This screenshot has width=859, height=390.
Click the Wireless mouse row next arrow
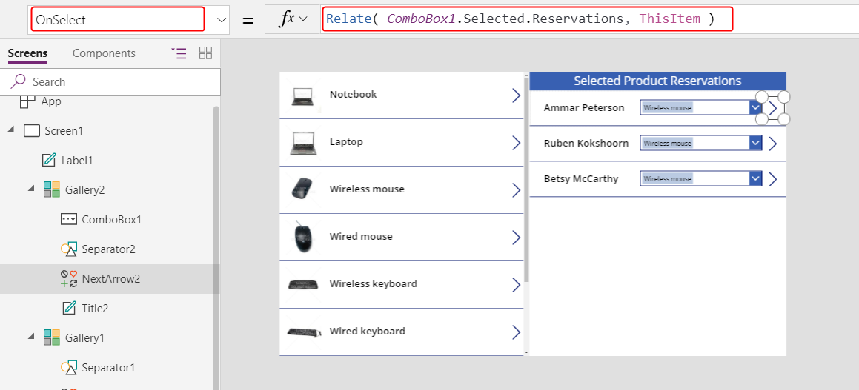pyautogui.click(x=516, y=189)
